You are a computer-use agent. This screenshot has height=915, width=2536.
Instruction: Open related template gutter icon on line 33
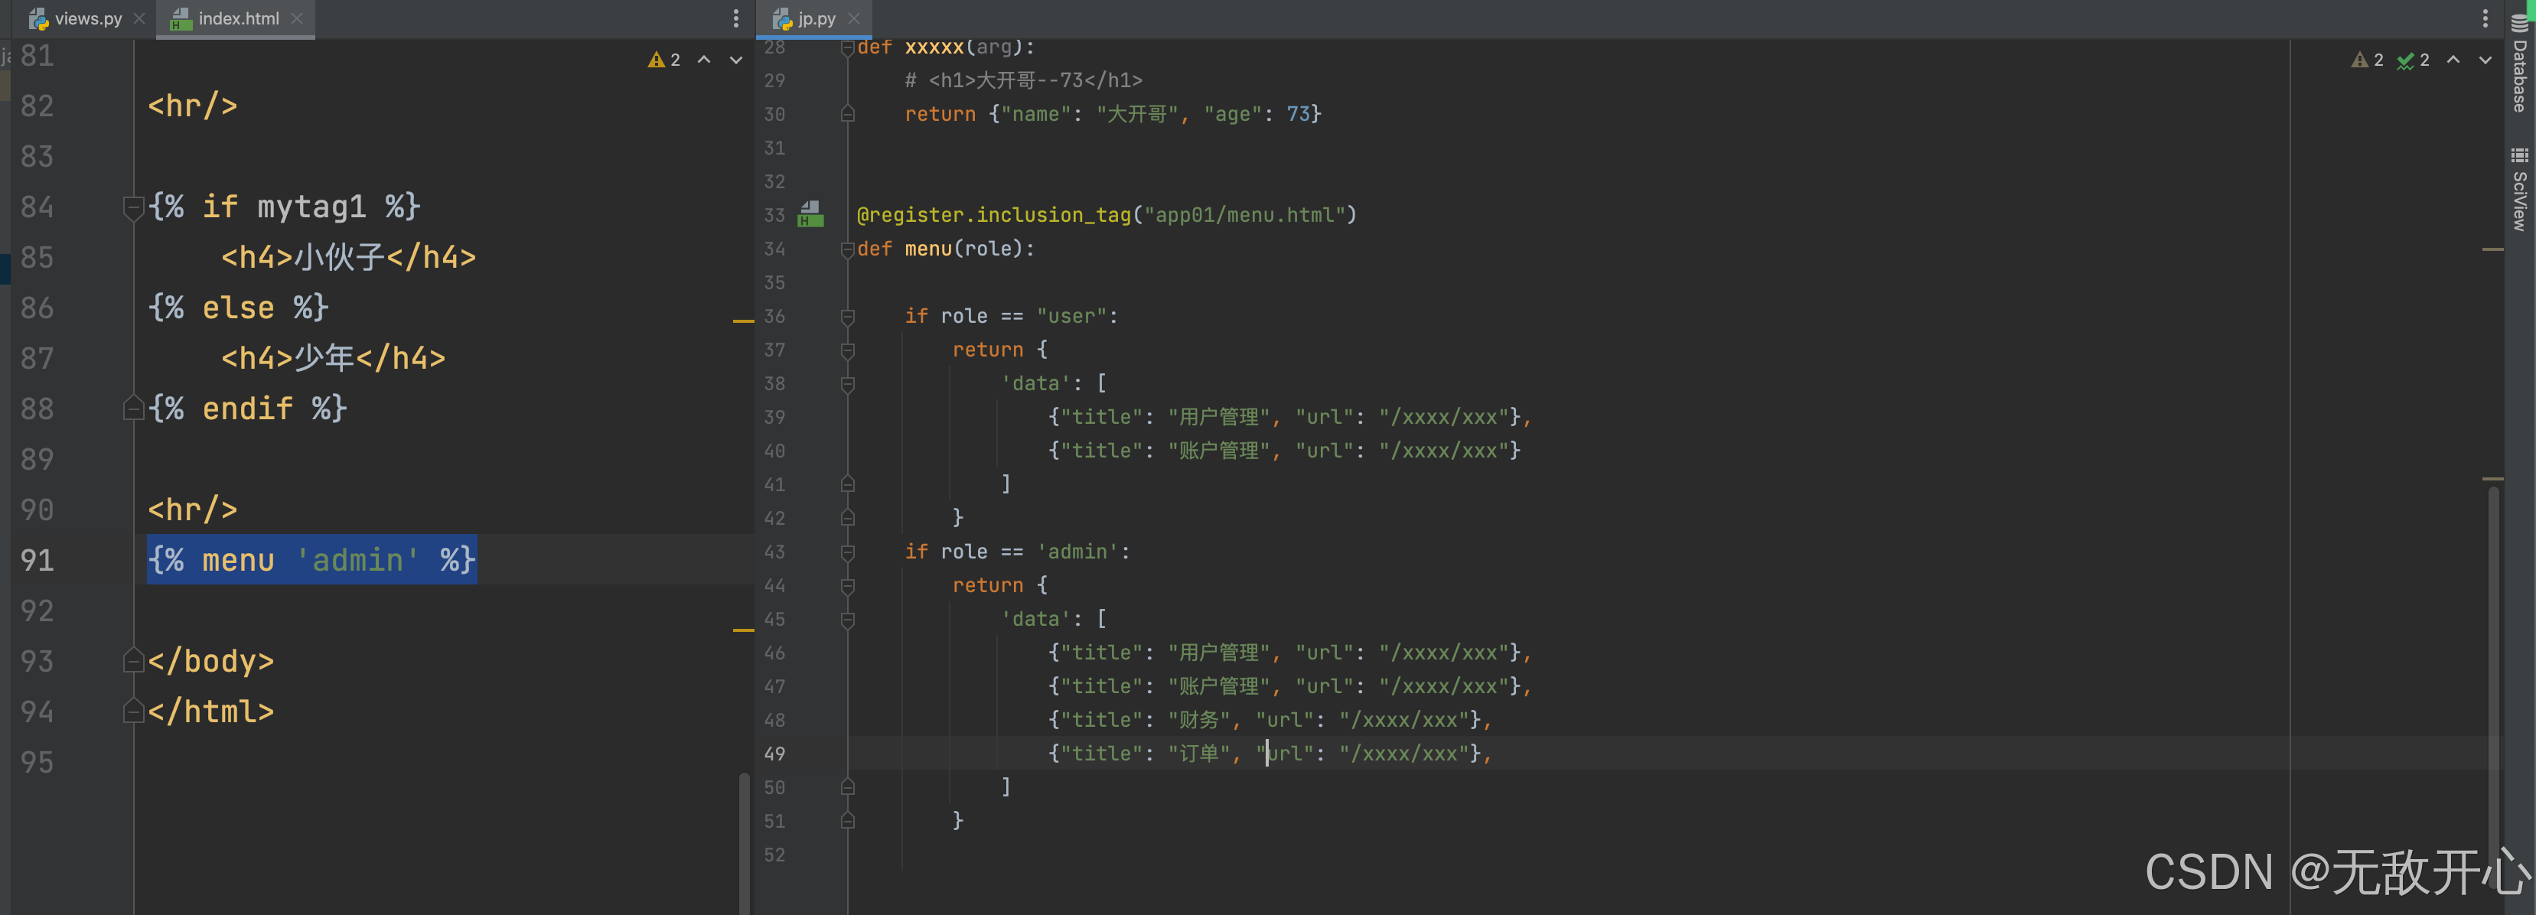coord(810,214)
